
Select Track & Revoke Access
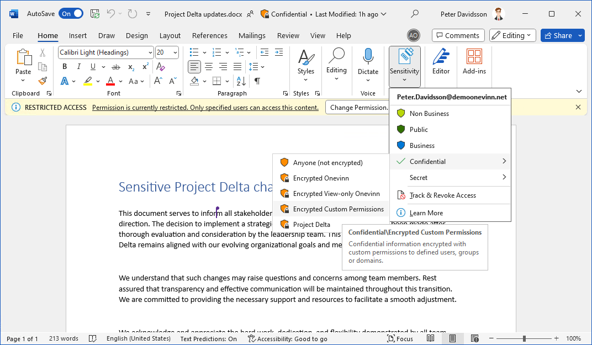pyautogui.click(x=442, y=195)
